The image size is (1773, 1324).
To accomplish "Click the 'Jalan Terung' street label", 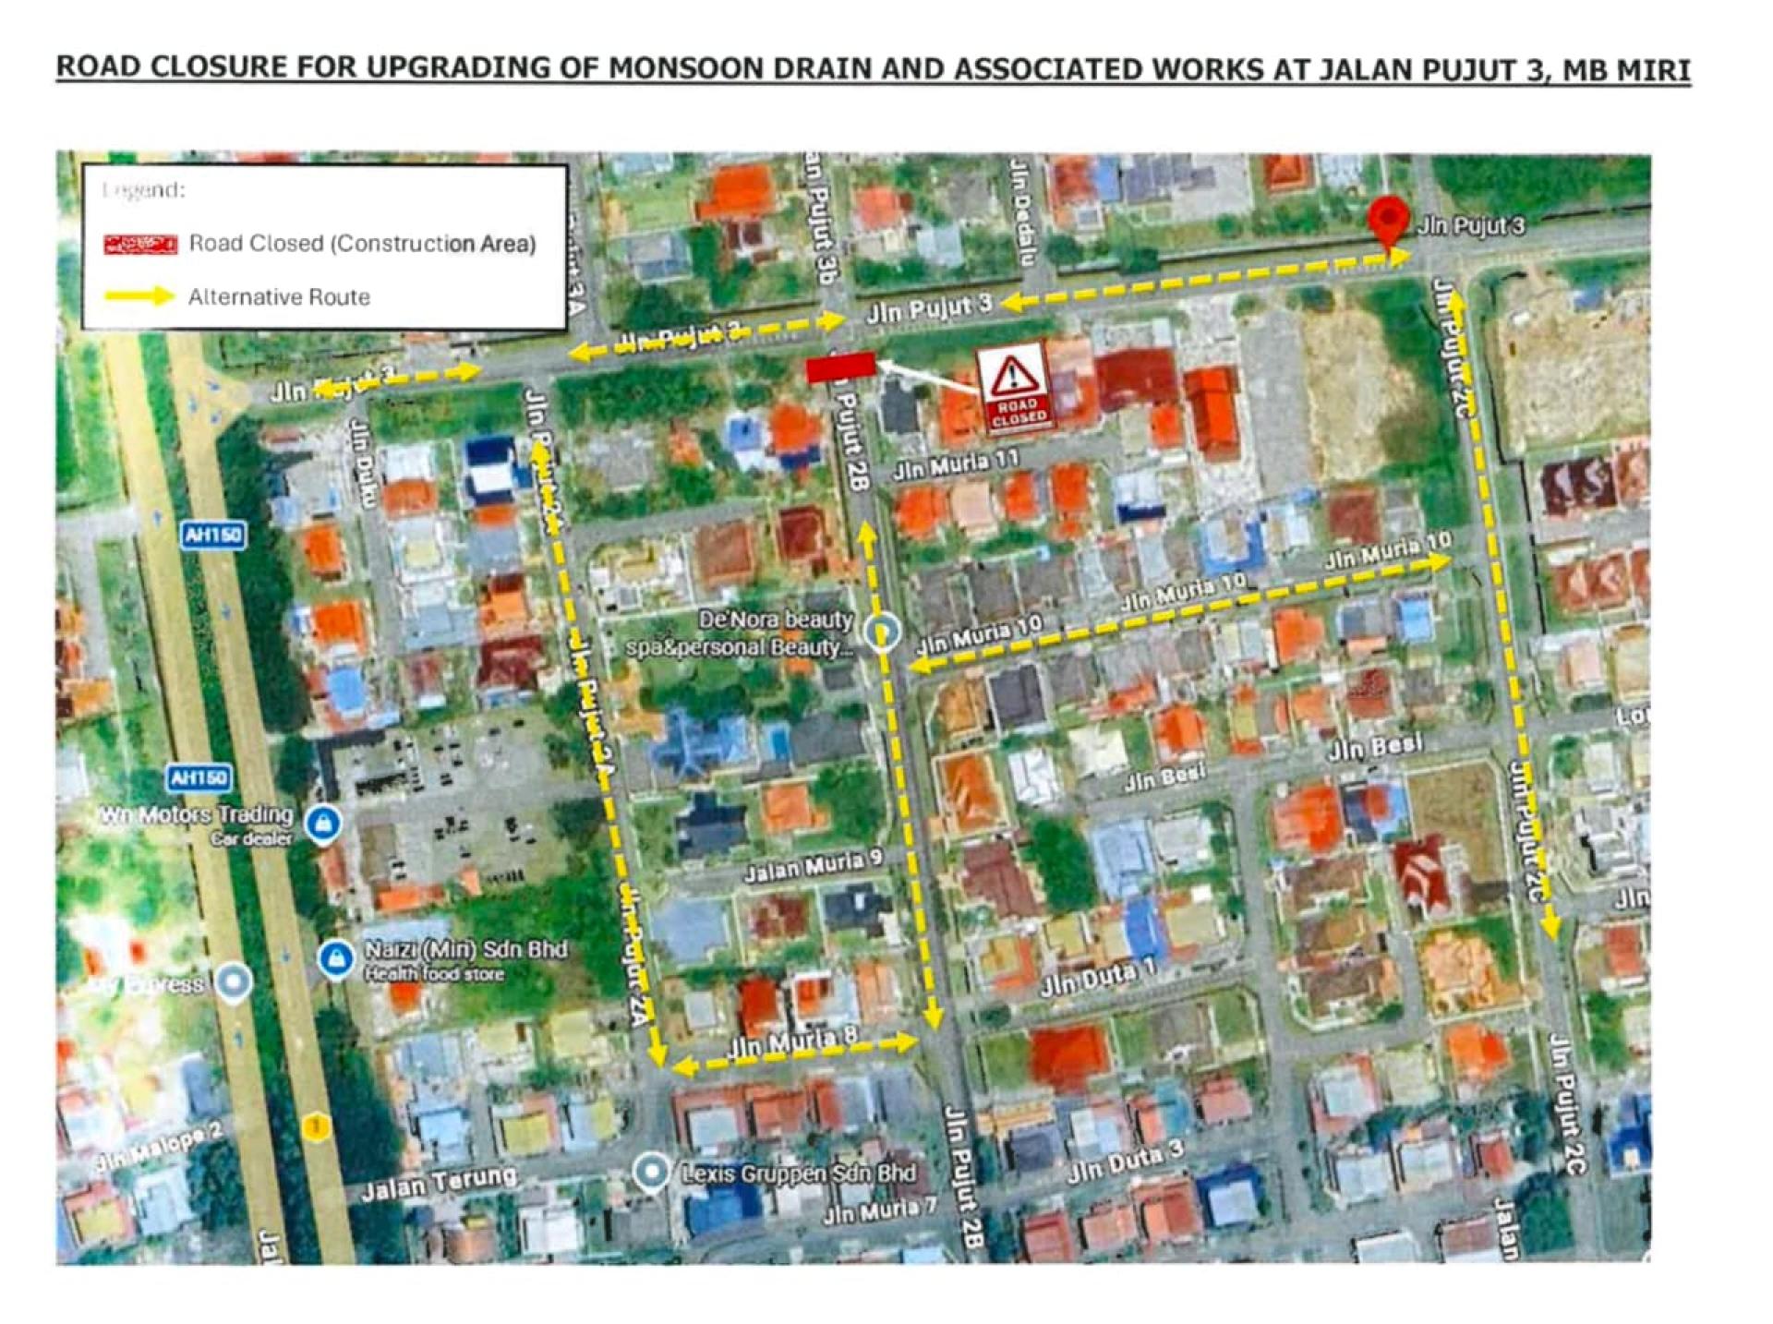I will click(439, 1183).
